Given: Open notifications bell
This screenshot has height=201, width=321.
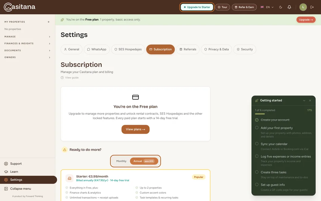Looking at the screenshot, I should pyautogui.click(x=289, y=7).
